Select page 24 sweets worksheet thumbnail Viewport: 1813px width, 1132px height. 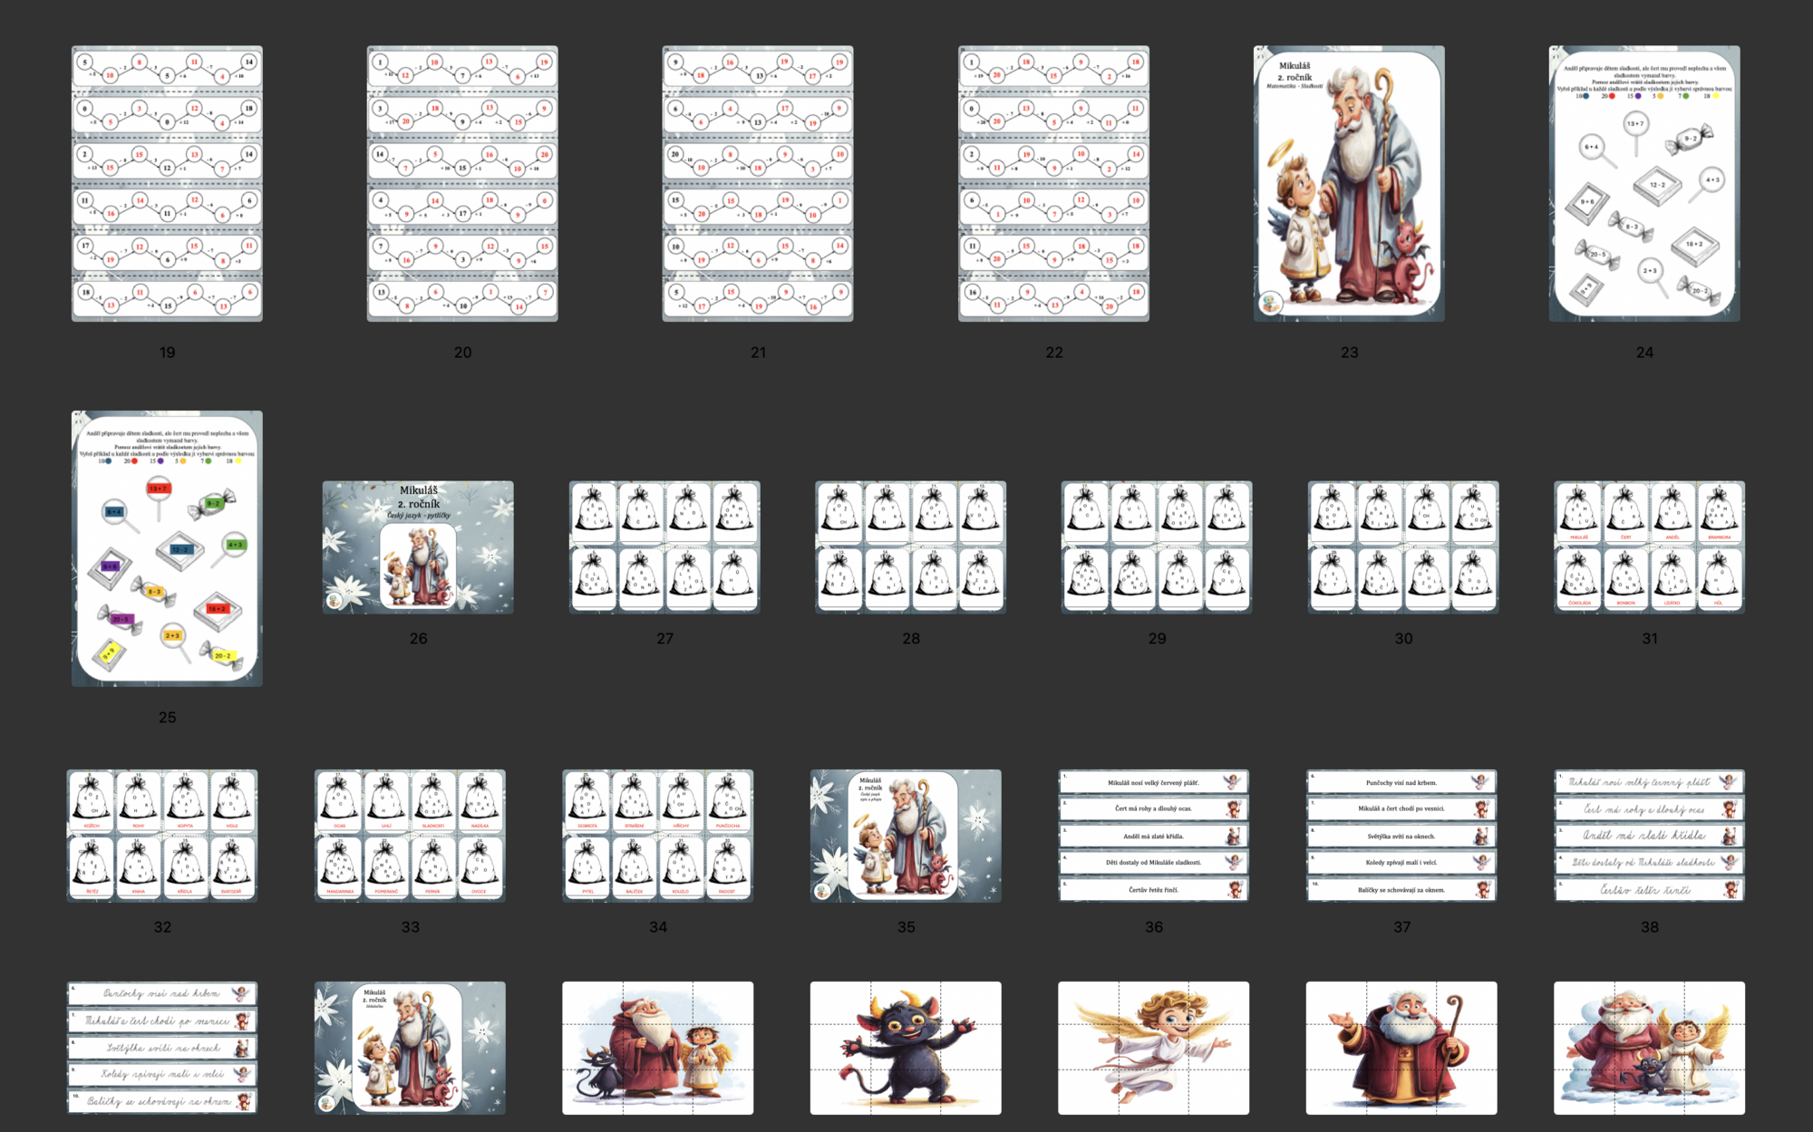(x=1644, y=183)
